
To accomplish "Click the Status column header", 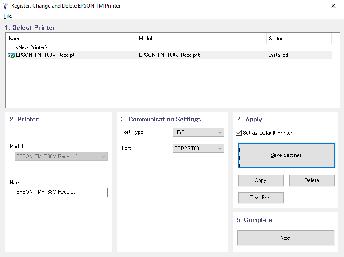I will click(299, 39).
